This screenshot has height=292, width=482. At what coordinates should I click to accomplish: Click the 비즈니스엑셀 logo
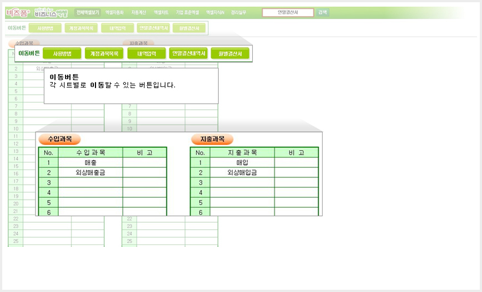(x=51, y=13)
